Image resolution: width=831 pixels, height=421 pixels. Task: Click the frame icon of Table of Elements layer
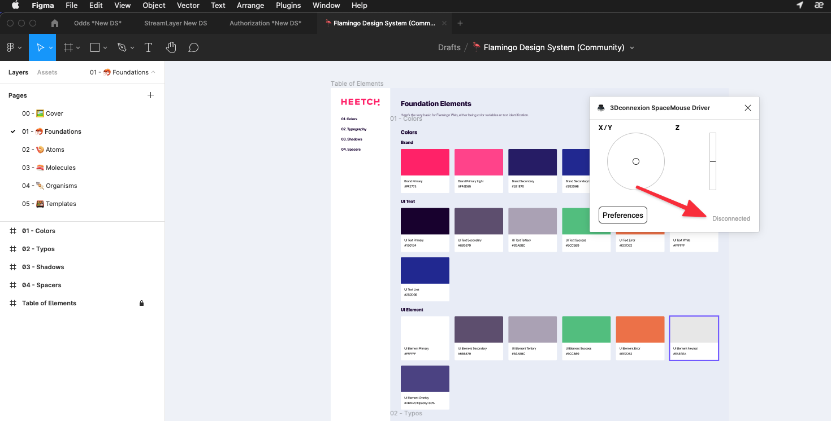(13, 303)
